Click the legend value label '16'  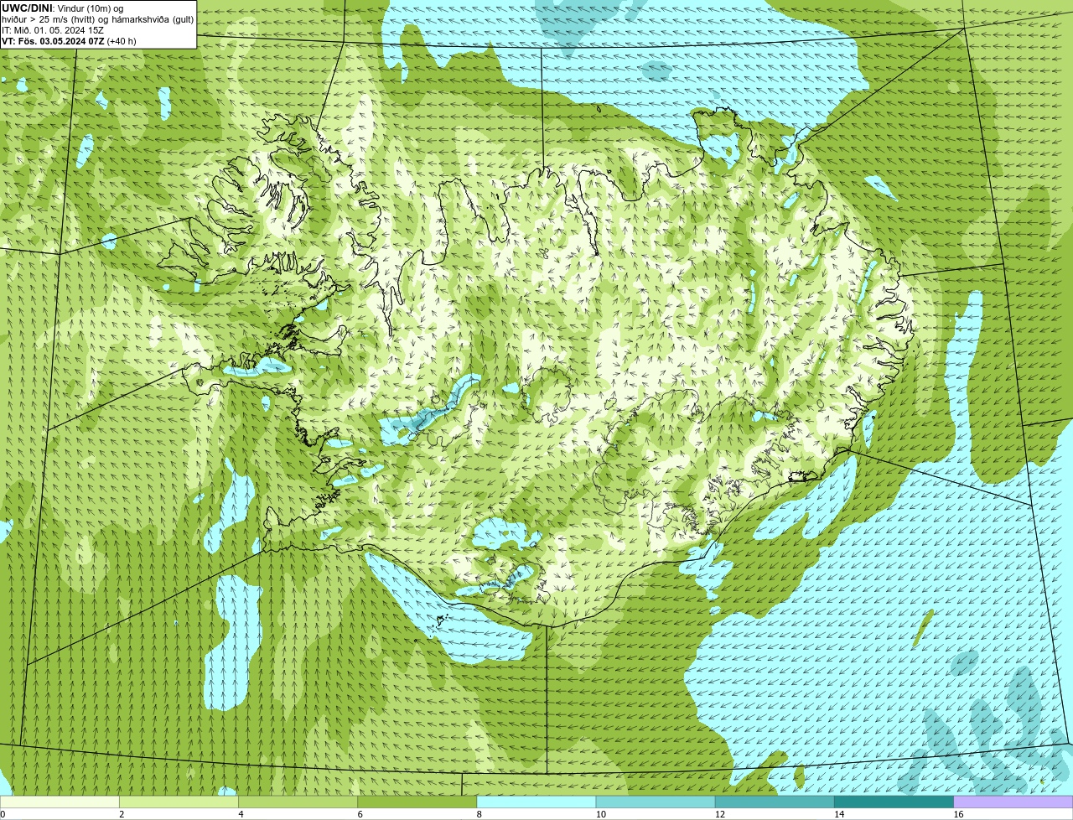pos(958,814)
